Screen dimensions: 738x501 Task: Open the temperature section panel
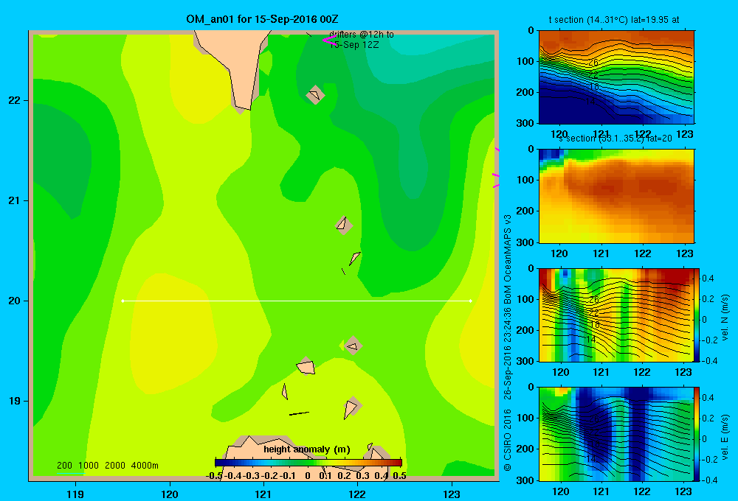pos(616,77)
